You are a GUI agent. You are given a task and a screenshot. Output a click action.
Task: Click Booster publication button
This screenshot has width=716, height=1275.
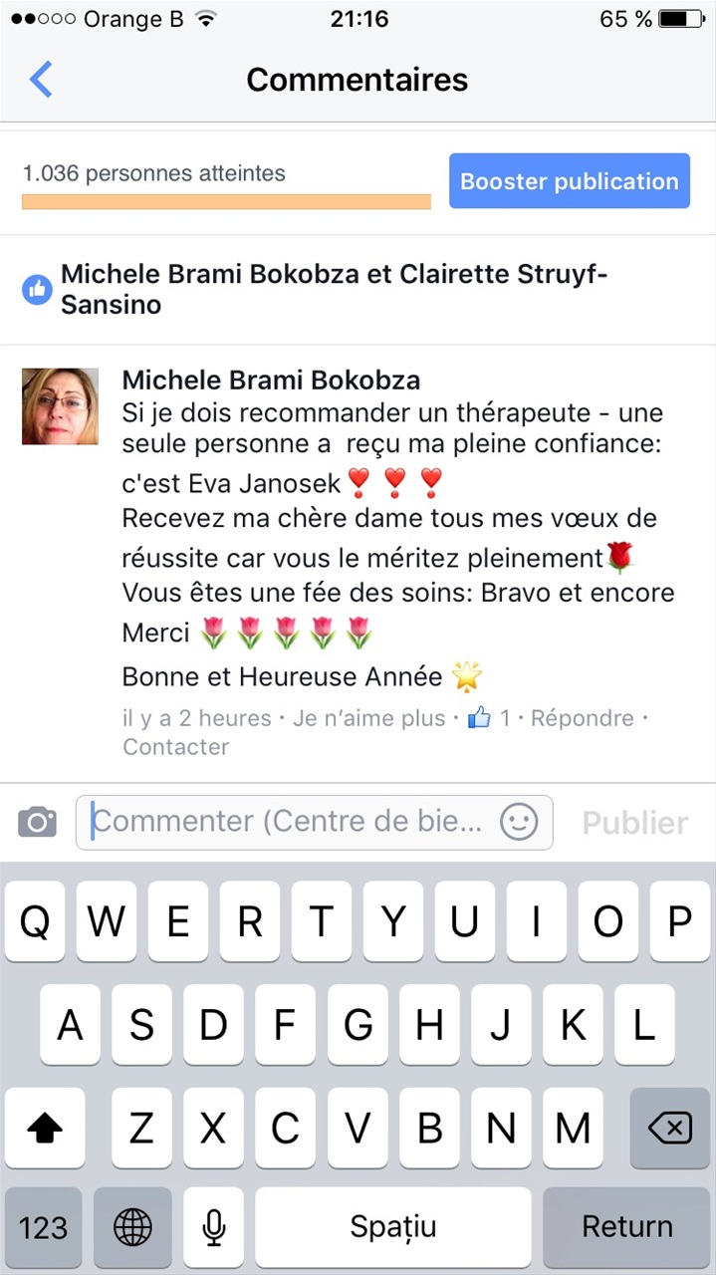pyautogui.click(x=570, y=181)
